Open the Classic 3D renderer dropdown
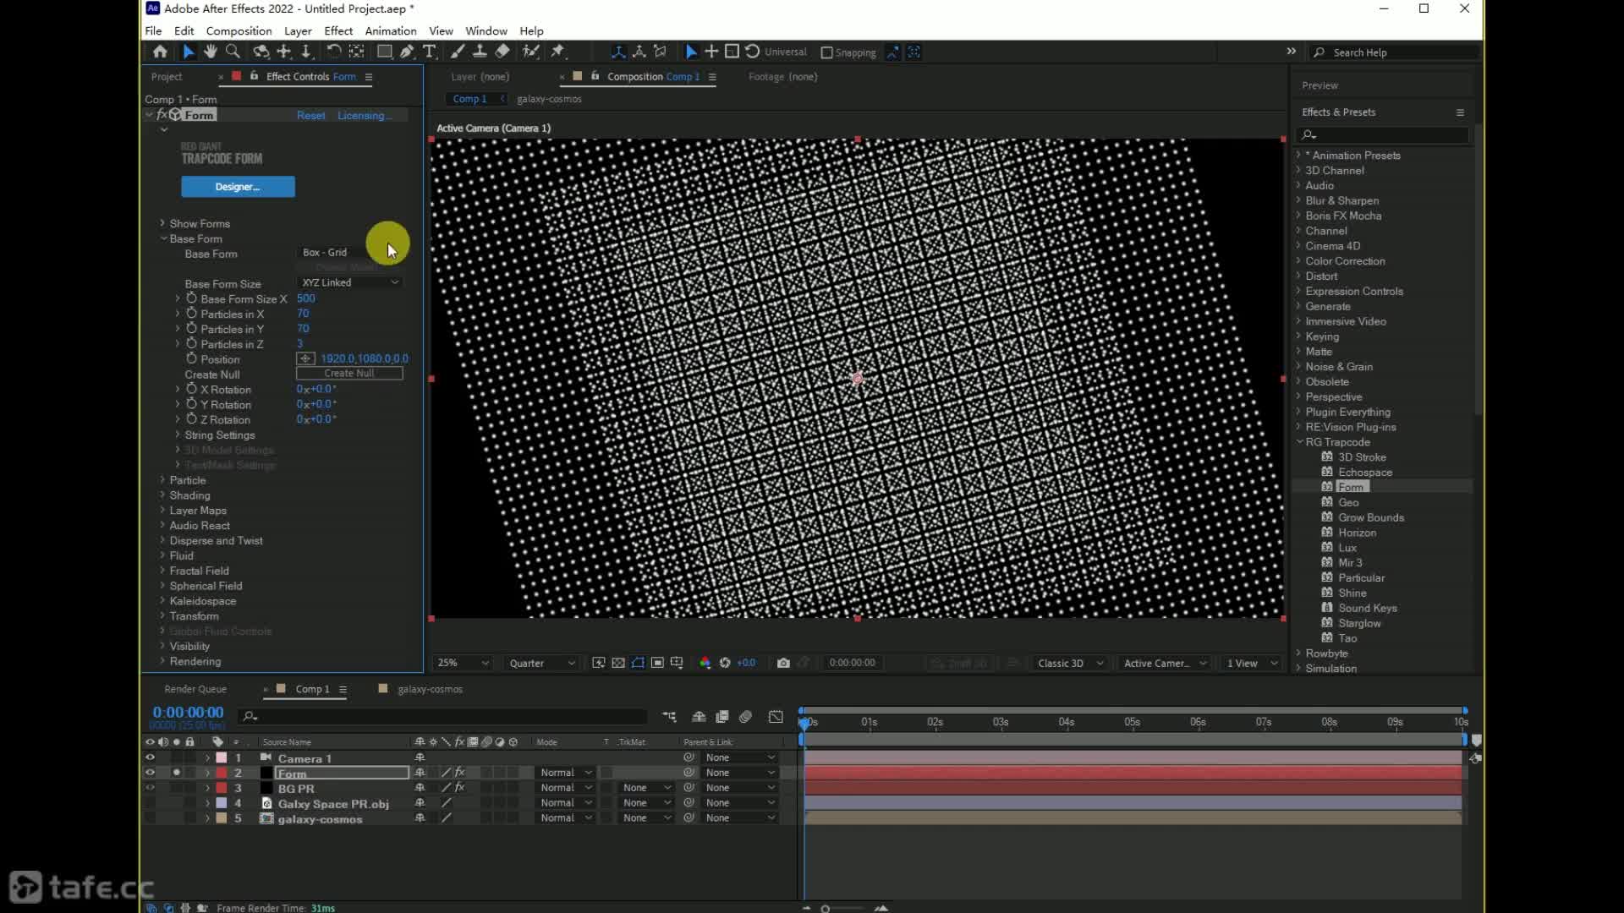 pos(1070,663)
